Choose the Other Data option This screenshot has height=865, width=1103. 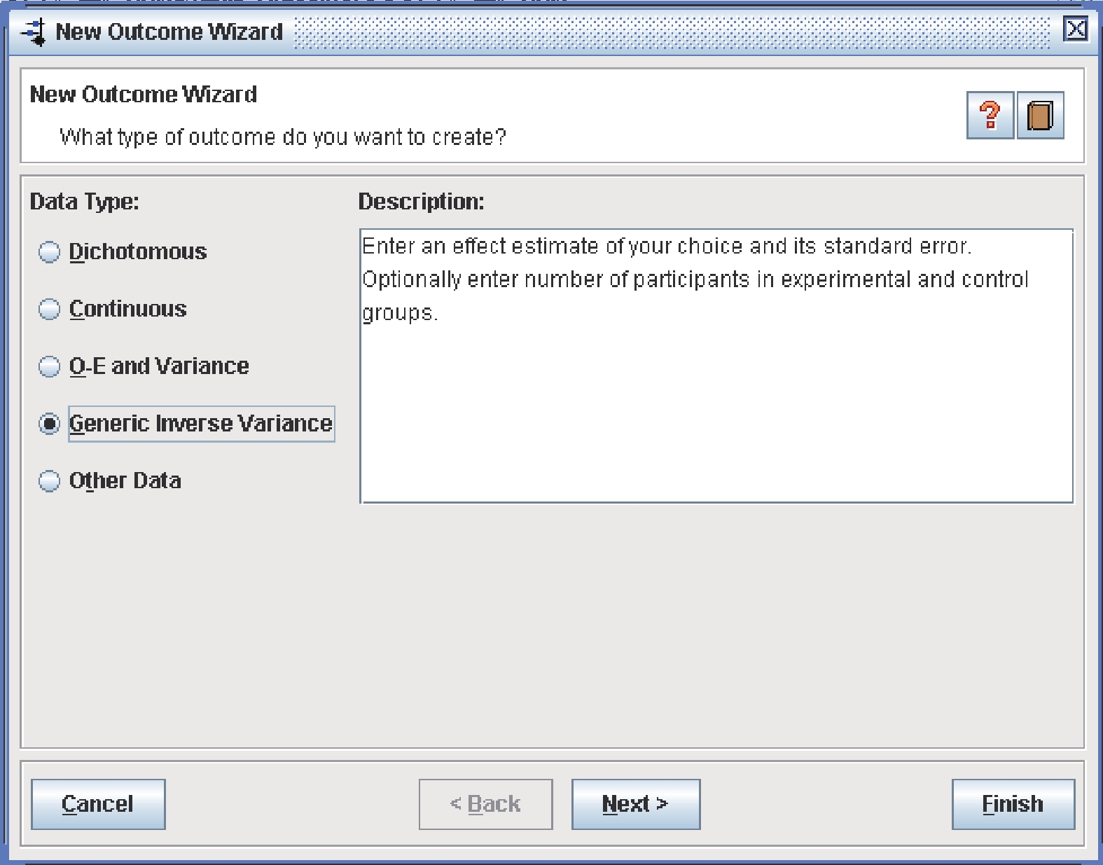(x=110, y=481)
